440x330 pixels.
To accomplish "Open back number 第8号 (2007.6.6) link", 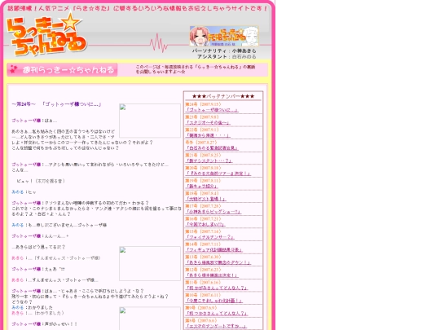I will [216, 326].
